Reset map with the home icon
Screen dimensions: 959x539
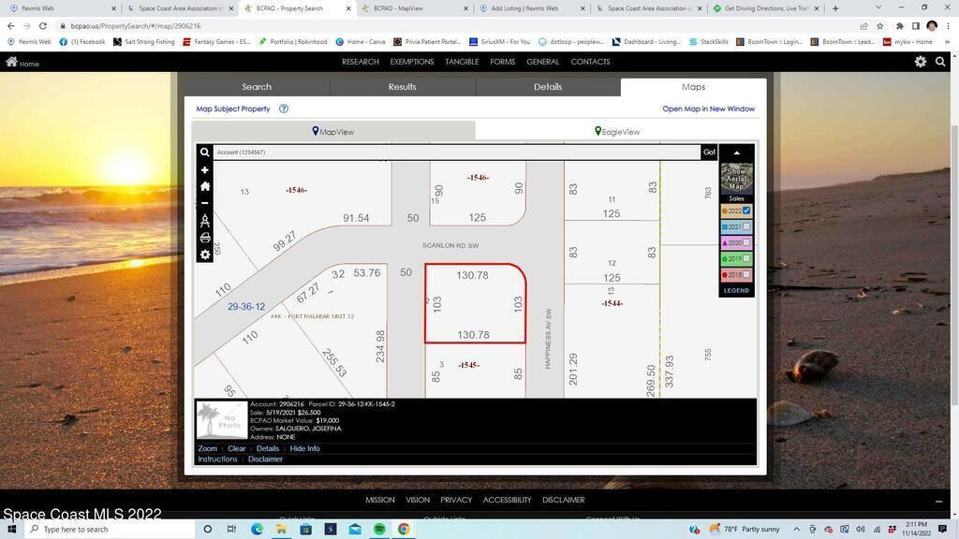204,186
